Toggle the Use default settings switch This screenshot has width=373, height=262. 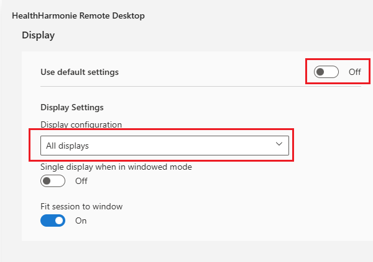coord(326,72)
